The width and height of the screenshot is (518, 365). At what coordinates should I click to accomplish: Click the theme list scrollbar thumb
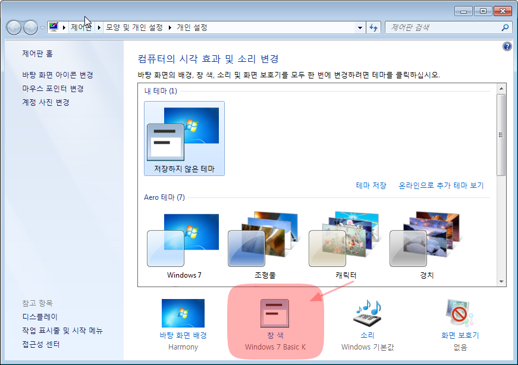[501, 135]
